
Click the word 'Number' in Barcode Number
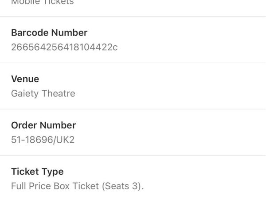pos(69,33)
